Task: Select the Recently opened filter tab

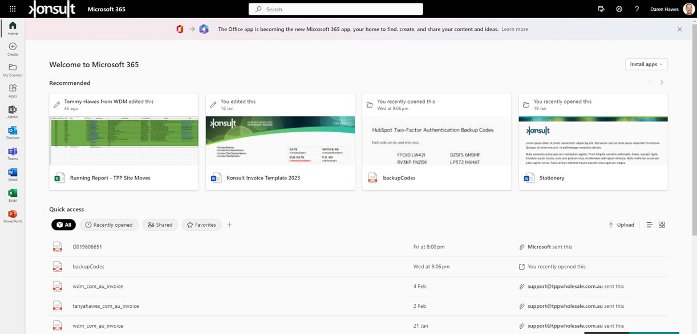Action: click(x=109, y=225)
